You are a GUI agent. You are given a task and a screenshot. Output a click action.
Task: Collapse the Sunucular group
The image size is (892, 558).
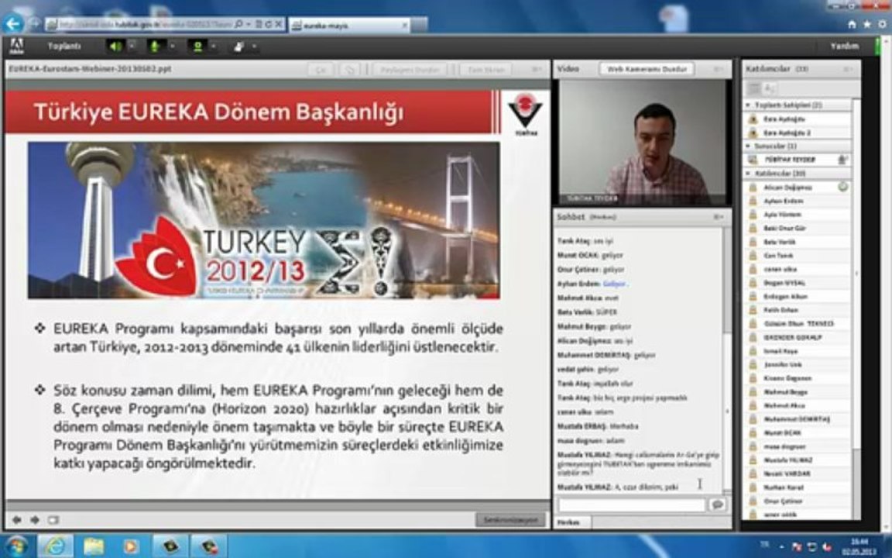tap(748, 146)
